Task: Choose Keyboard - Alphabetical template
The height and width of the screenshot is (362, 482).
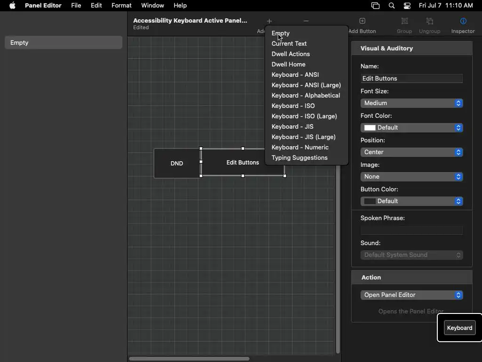Action: [x=306, y=95]
